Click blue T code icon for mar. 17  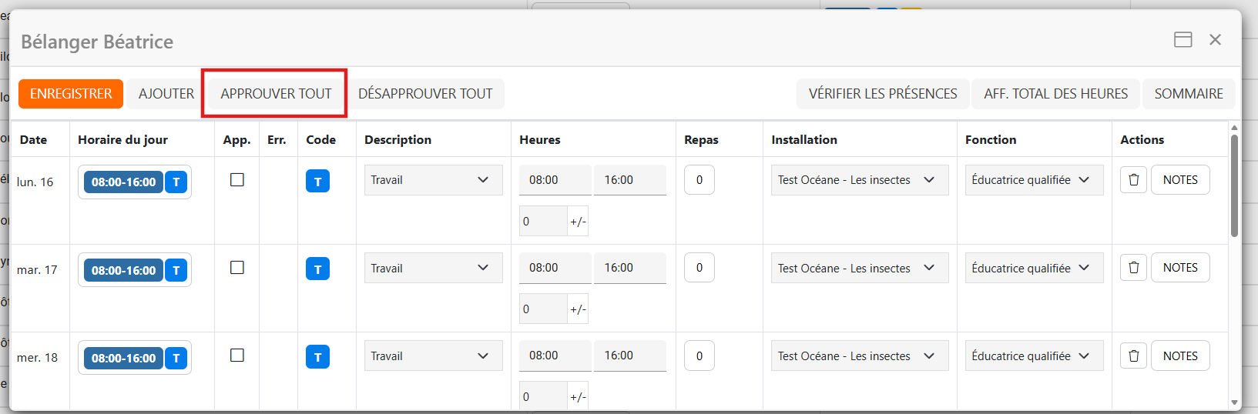[317, 269]
